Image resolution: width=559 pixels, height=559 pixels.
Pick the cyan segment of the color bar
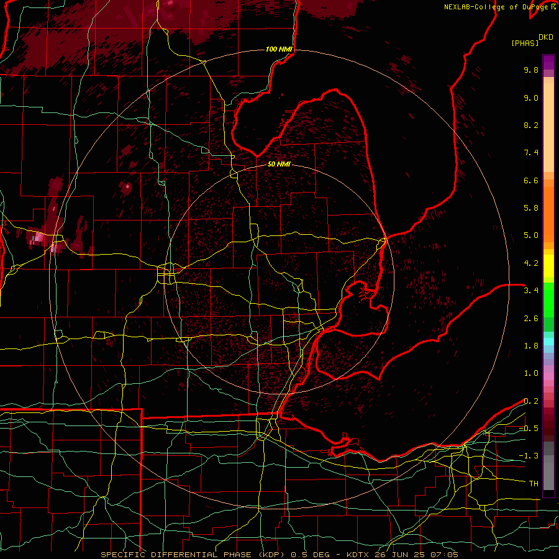(548, 342)
